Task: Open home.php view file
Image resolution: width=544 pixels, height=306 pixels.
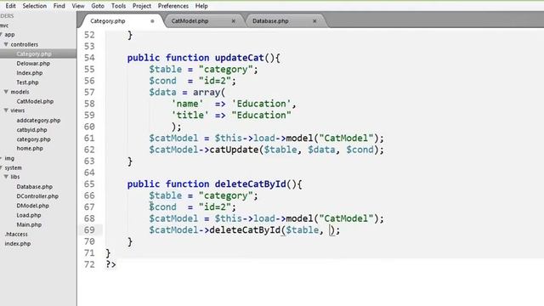Action: pyautogui.click(x=30, y=148)
